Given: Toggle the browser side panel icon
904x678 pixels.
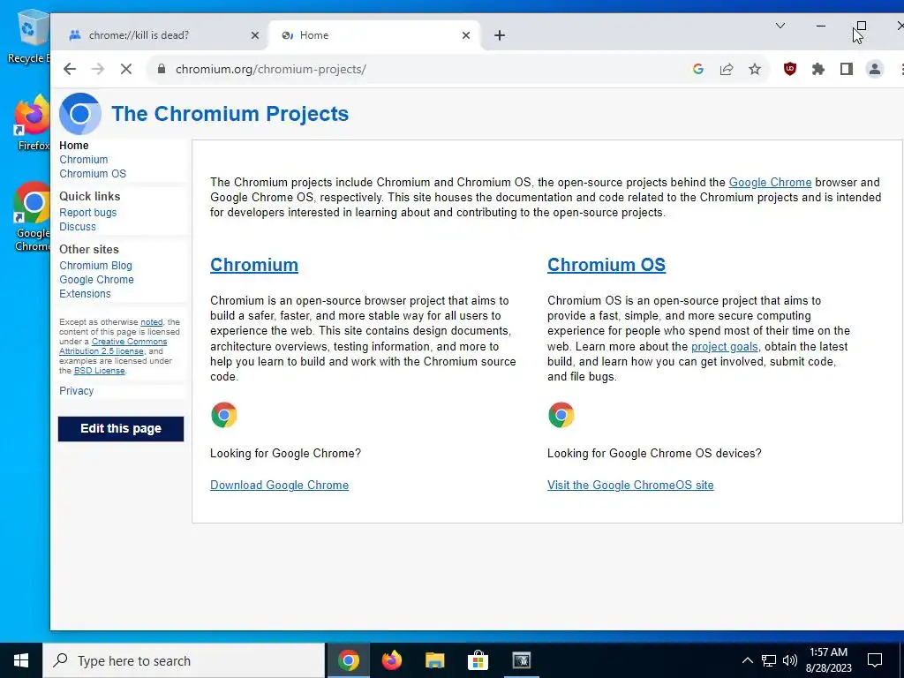Looking at the screenshot, I should [x=847, y=69].
